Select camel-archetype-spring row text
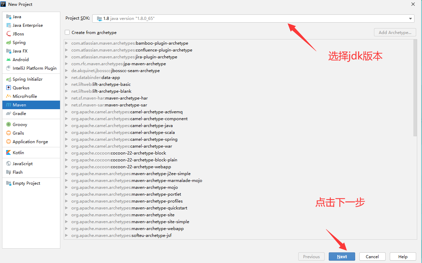This screenshot has height=263, width=422. (124, 139)
